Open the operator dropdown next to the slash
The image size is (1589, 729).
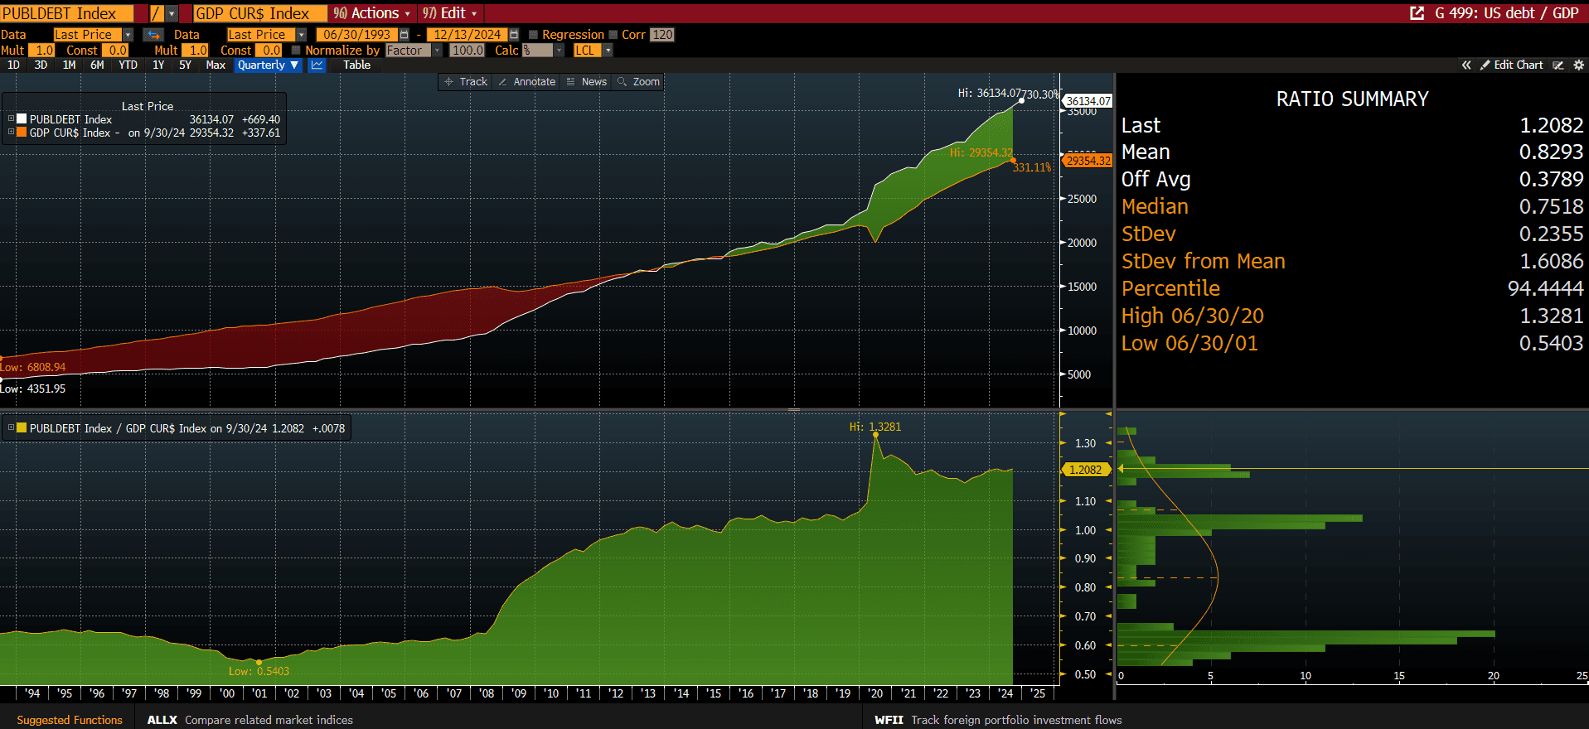172,13
